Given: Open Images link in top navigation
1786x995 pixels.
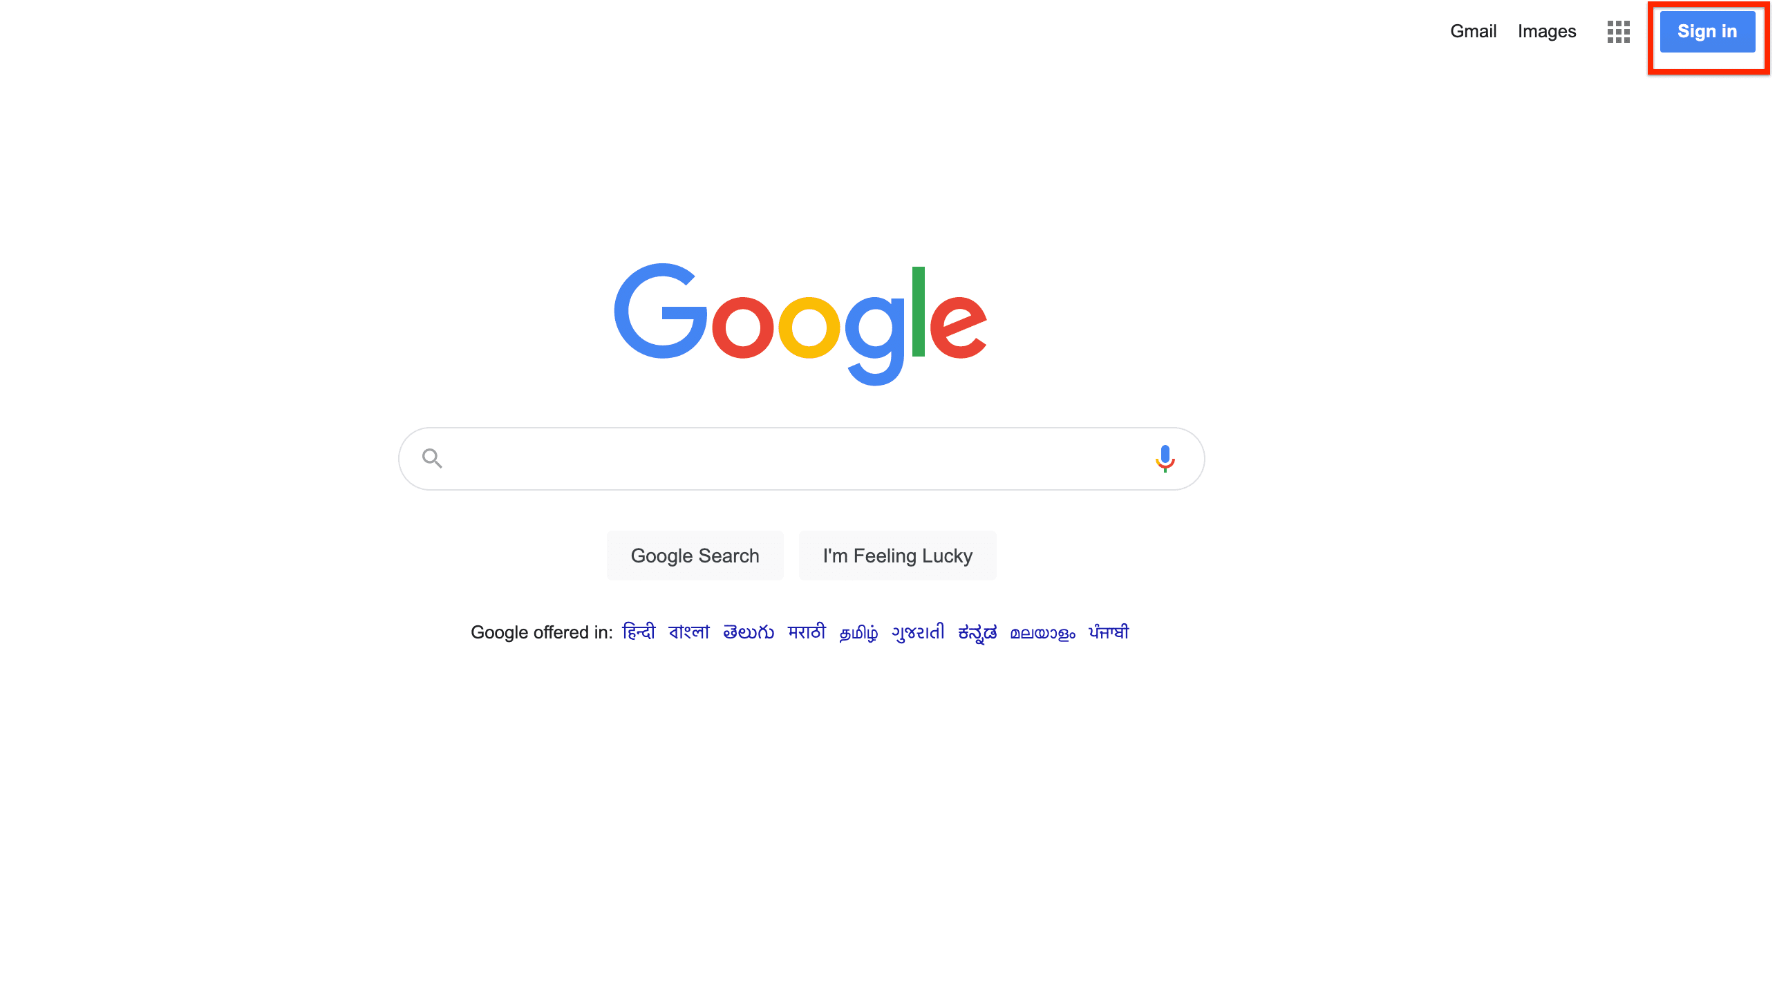Looking at the screenshot, I should click(x=1547, y=30).
